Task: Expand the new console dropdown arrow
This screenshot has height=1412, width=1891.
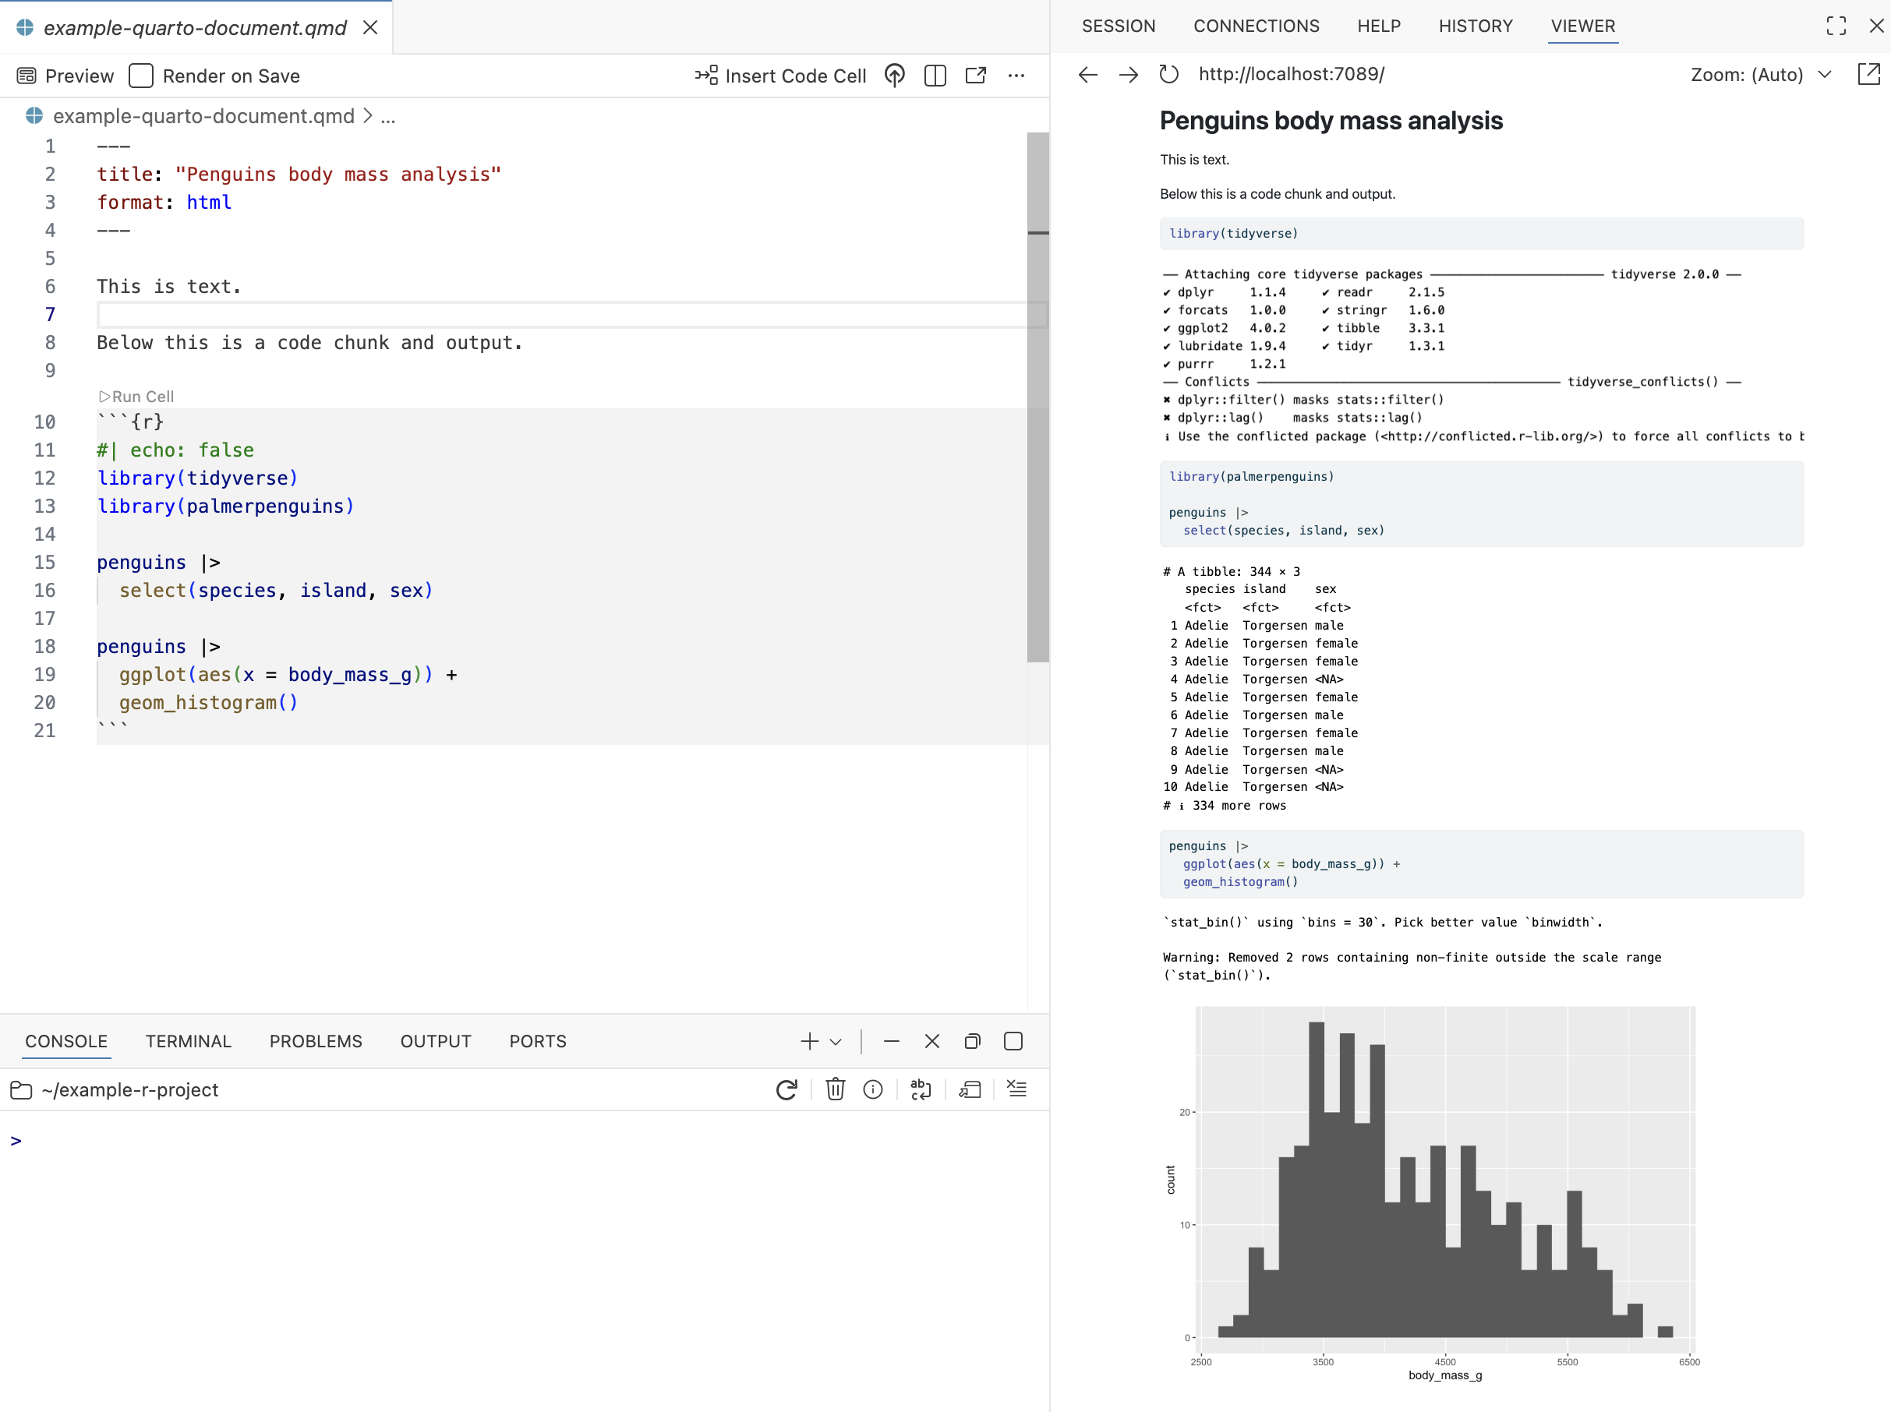Action: click(836, 1042)
